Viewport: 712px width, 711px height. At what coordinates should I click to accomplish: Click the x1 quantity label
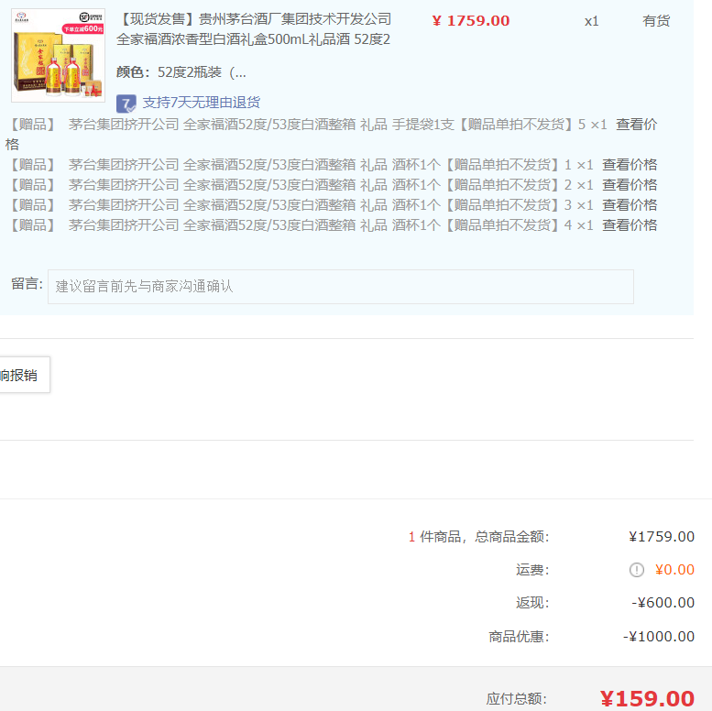click(592, 21)
